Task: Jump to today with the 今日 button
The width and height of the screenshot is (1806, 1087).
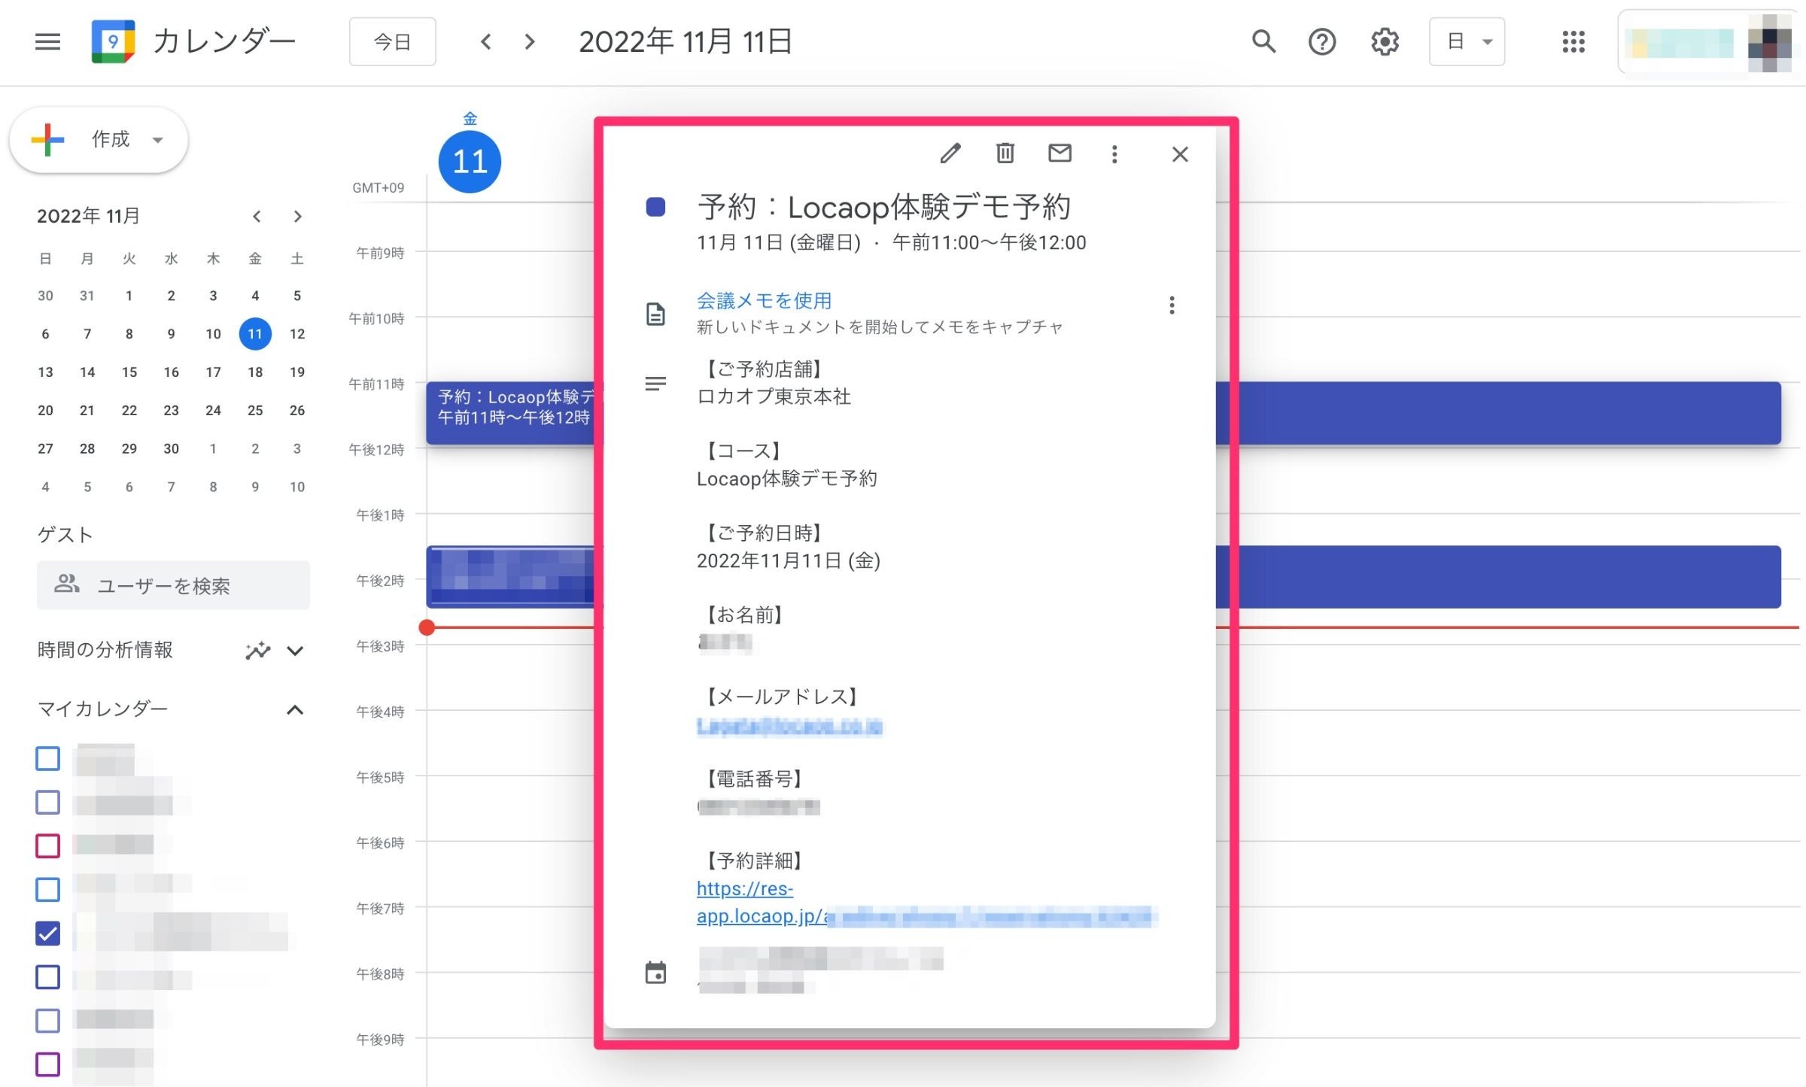Action: point(392,42)
